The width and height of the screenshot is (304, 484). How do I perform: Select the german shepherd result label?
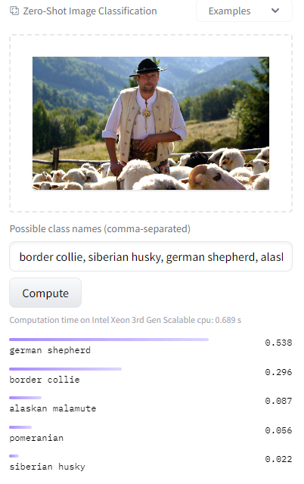click(x=50, y=350)
